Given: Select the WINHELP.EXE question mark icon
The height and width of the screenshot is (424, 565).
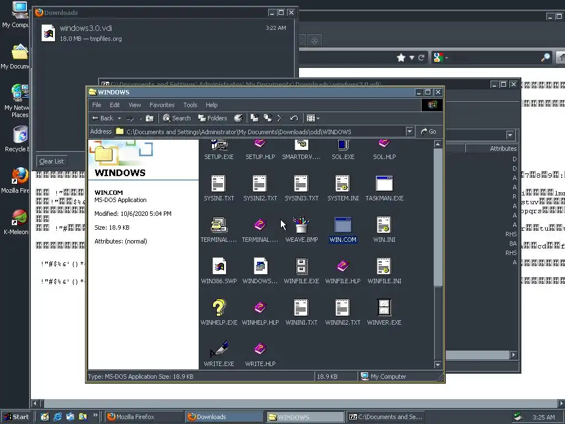Looking at the screenshot, I should [x=218, y=312].
